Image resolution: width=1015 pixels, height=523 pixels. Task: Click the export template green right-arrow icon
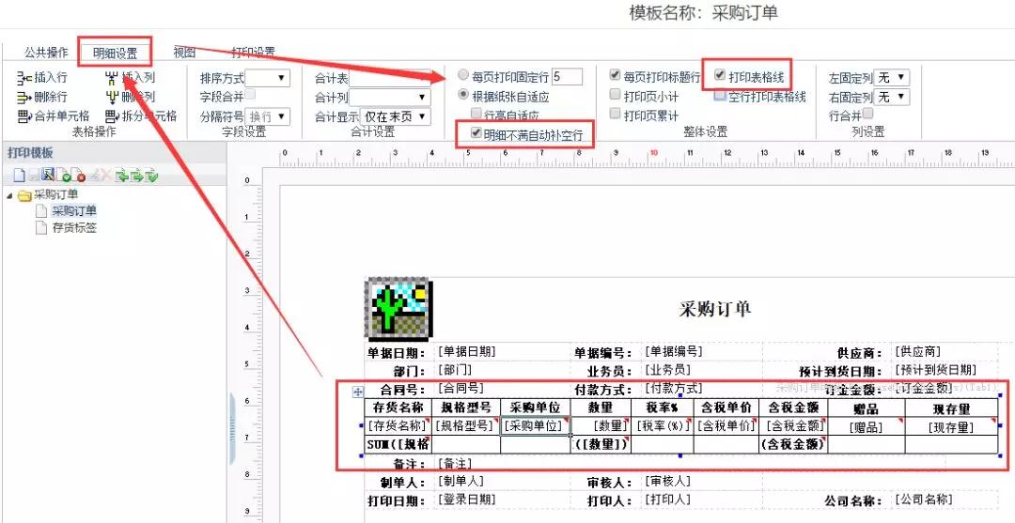coord(136,176)
